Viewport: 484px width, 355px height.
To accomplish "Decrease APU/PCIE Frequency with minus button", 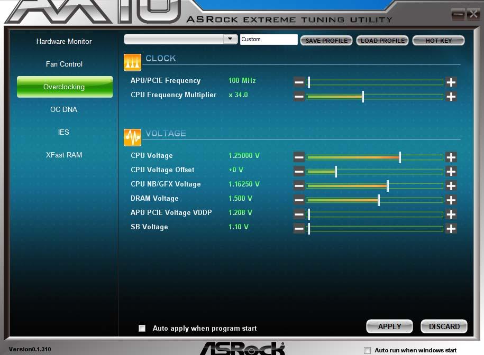I will (x=299, y=82).
